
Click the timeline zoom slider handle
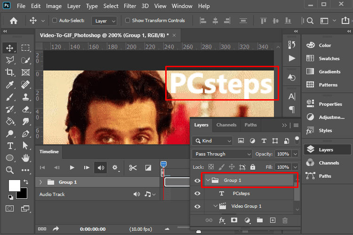198,232
